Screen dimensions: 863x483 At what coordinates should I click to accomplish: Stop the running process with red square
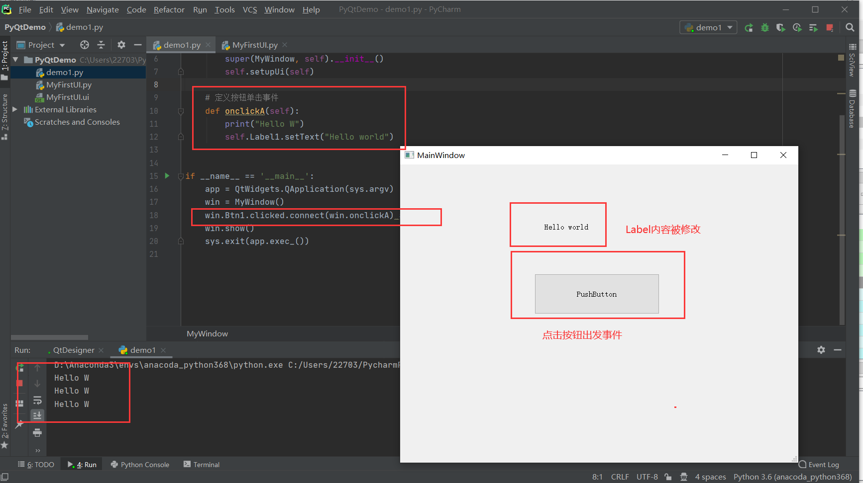[830, 28]
